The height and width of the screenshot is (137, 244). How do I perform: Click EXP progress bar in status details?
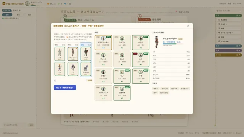tap(173, 44)
